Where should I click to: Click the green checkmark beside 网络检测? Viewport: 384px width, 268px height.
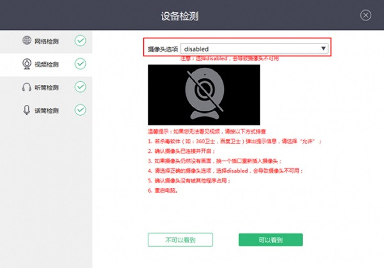pyautogui.click(x=80, y=41)
